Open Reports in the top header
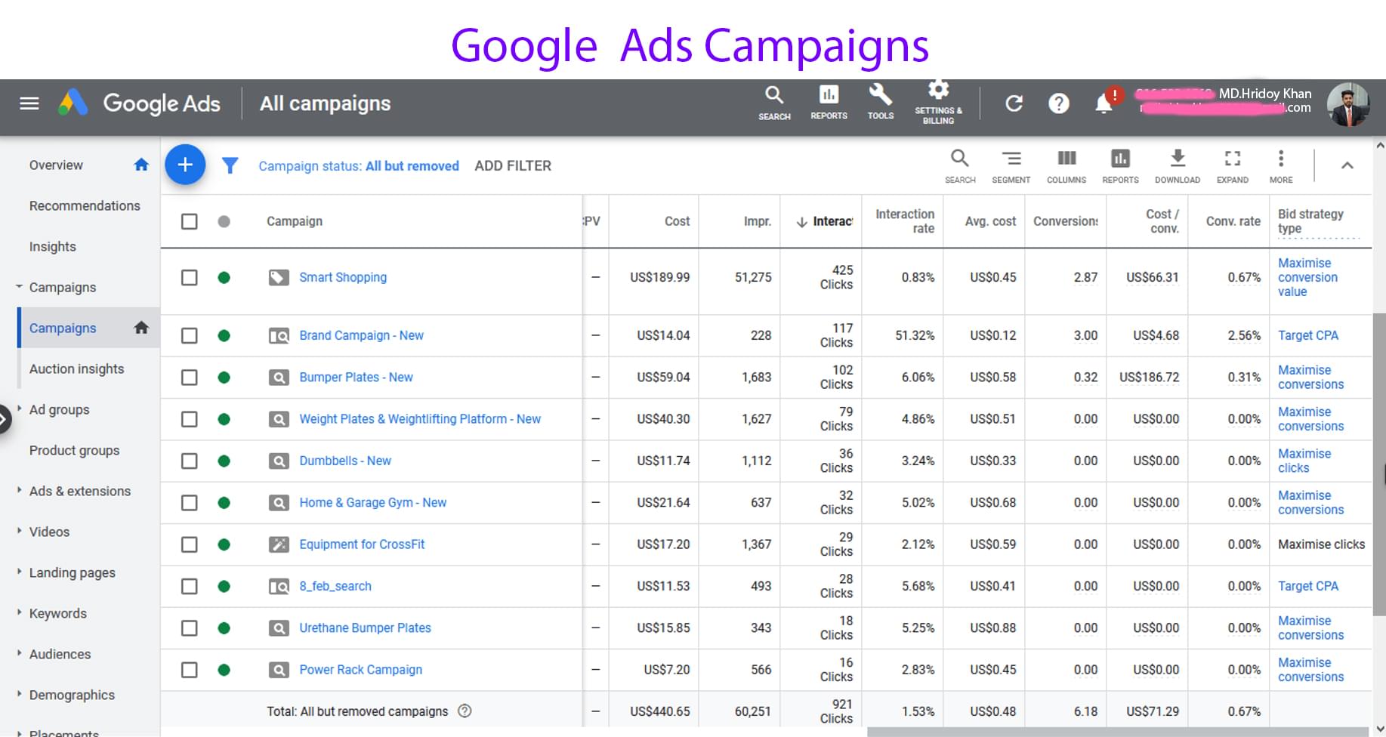The height and width of the screenshot is (737, 1386). (829, 103)
